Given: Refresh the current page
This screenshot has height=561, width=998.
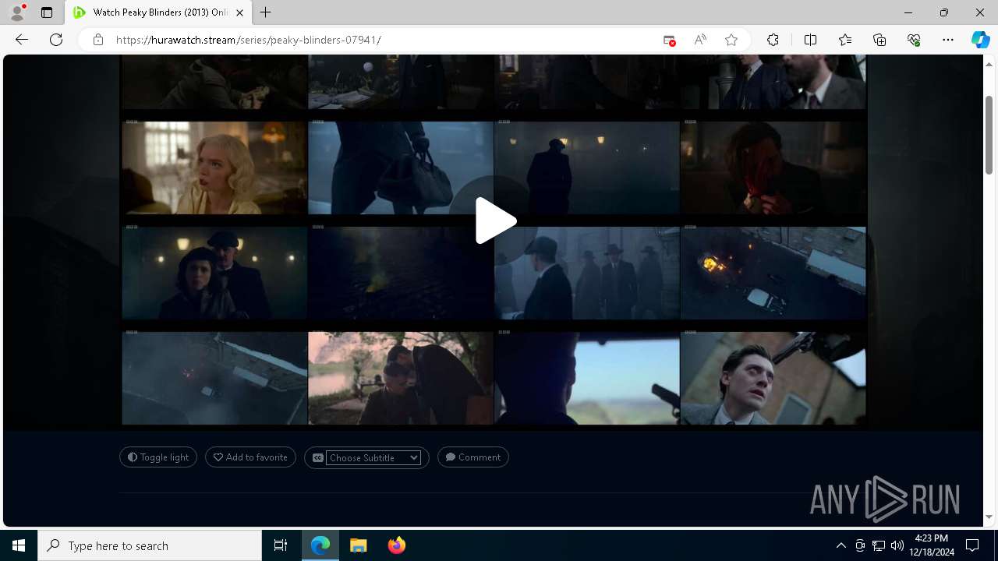Looking at the screenshot, I should click(56, 40).
